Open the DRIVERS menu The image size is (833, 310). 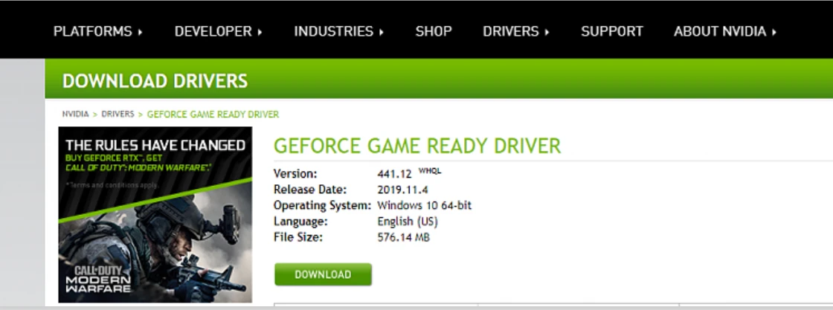point(516,31)
